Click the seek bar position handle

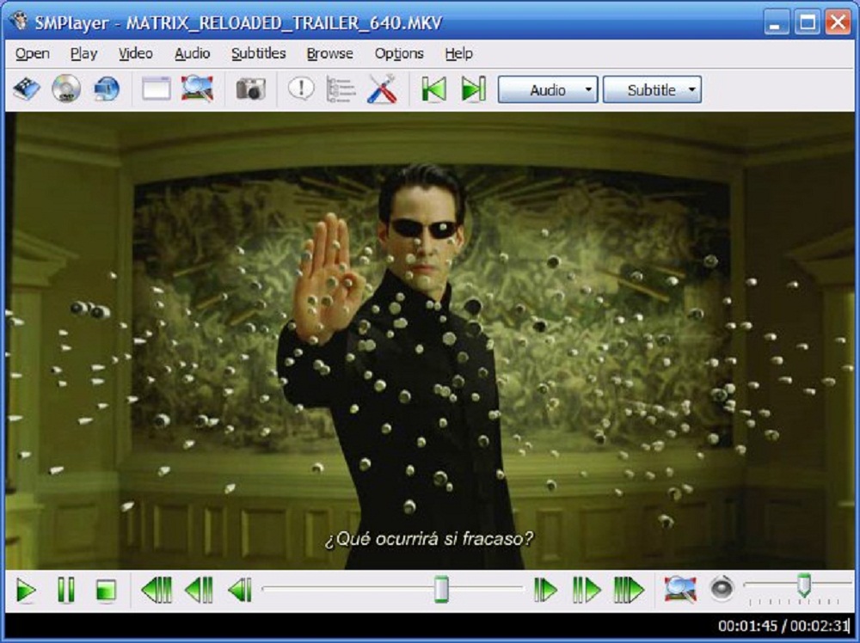[x=441, y=590]
